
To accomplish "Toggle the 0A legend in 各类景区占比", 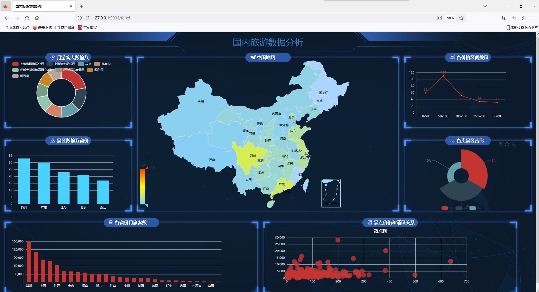I will click(x=475, y=208).
